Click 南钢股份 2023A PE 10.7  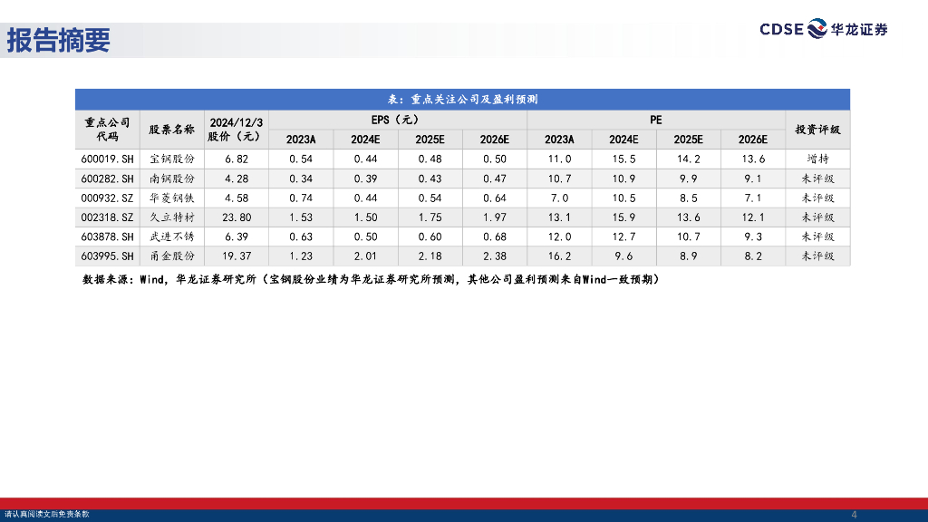(x=559, y=179)
